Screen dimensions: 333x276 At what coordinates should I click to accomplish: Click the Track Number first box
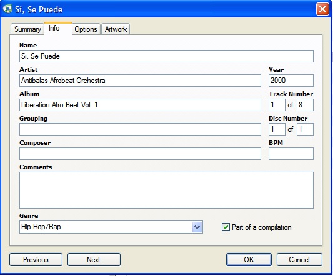[x=277, y=105]
